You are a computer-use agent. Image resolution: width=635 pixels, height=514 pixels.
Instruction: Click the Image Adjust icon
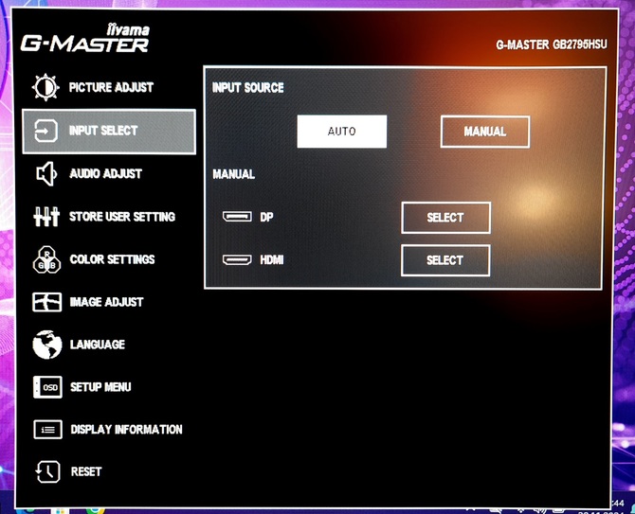[x=47, y=302]
